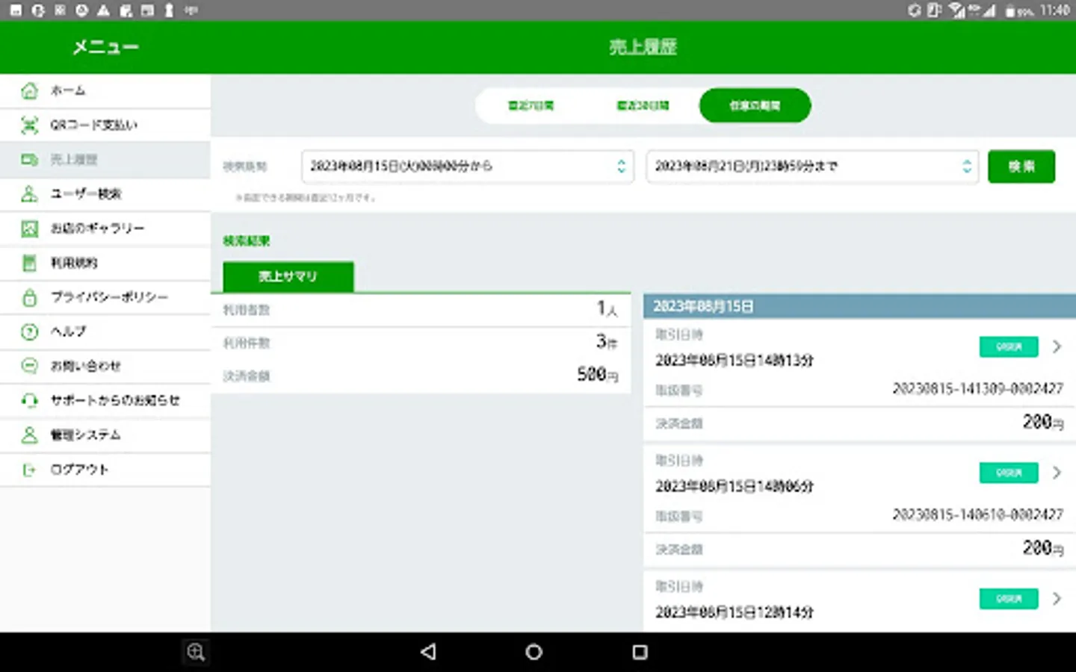Click the 利用件数 value 3件
1076x672 pixels.
pos(607,342)
